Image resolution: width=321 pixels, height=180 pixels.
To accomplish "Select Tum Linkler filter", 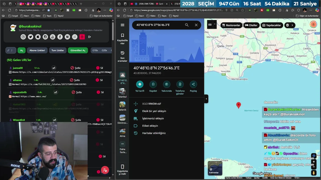I will pyautogui.click(x=58, y=50).
